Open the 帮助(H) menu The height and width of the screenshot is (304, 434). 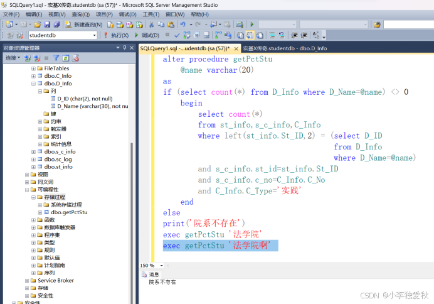tap(199, 14)
